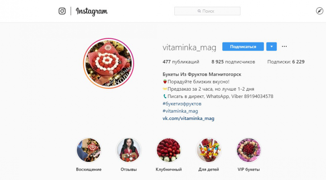This screenshot has width=326, height=180.
Task: Open the three-dot profile options menu
Action: (284, 46)
